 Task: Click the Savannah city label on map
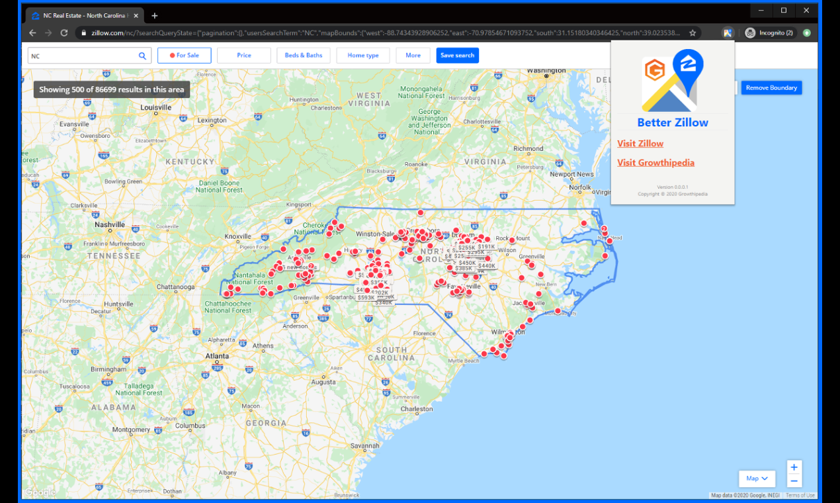(x=365, y=446)
